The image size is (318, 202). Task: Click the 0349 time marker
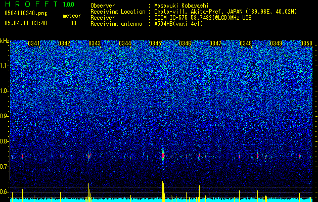tap(276, 43)
